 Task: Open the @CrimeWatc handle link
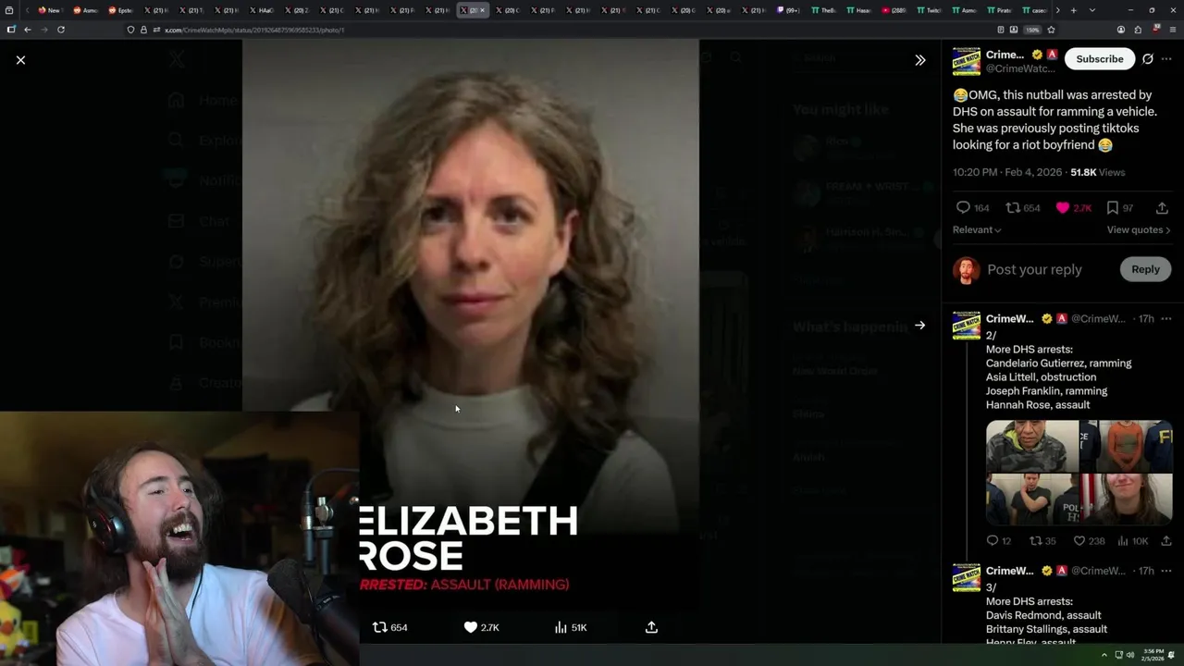1020,68
